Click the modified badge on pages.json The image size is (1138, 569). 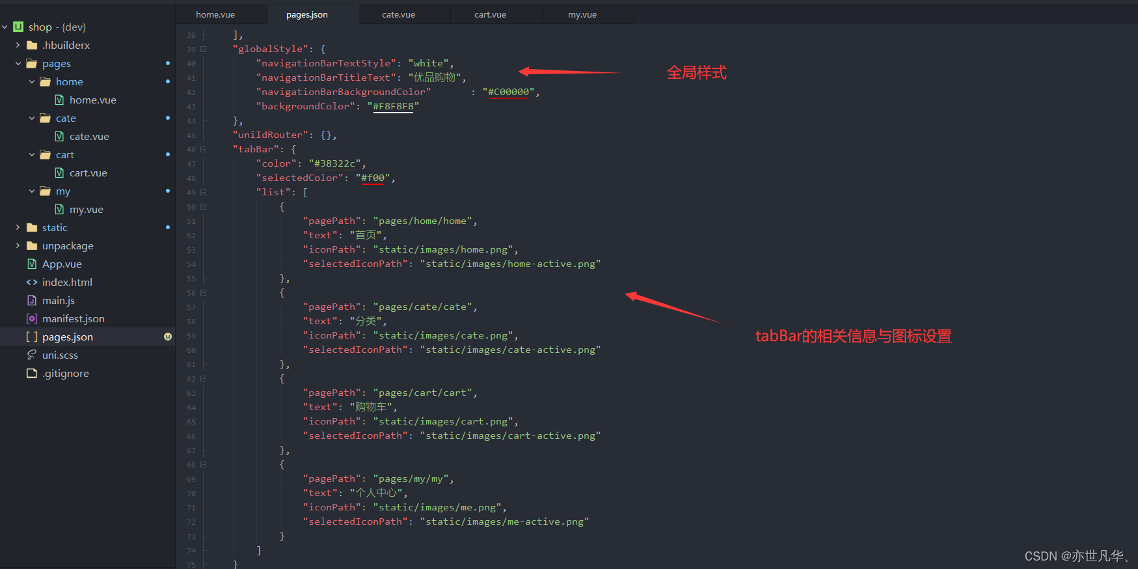click(x=168, y=337)
